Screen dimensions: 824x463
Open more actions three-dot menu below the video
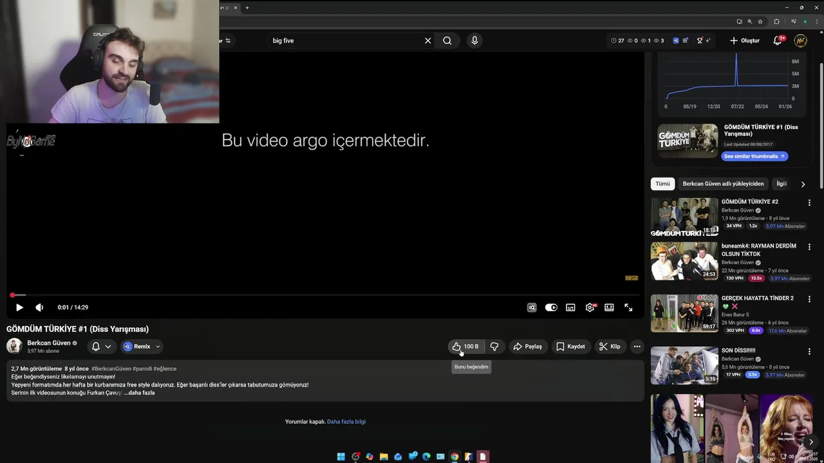coord(637,347)
